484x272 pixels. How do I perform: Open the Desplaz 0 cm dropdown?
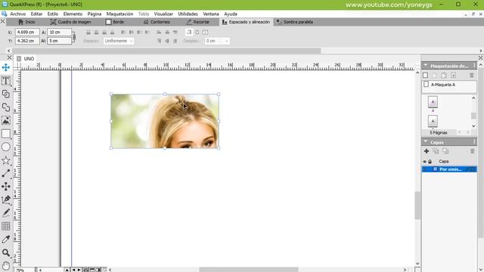pyautogui.click(x=217, y=41)
